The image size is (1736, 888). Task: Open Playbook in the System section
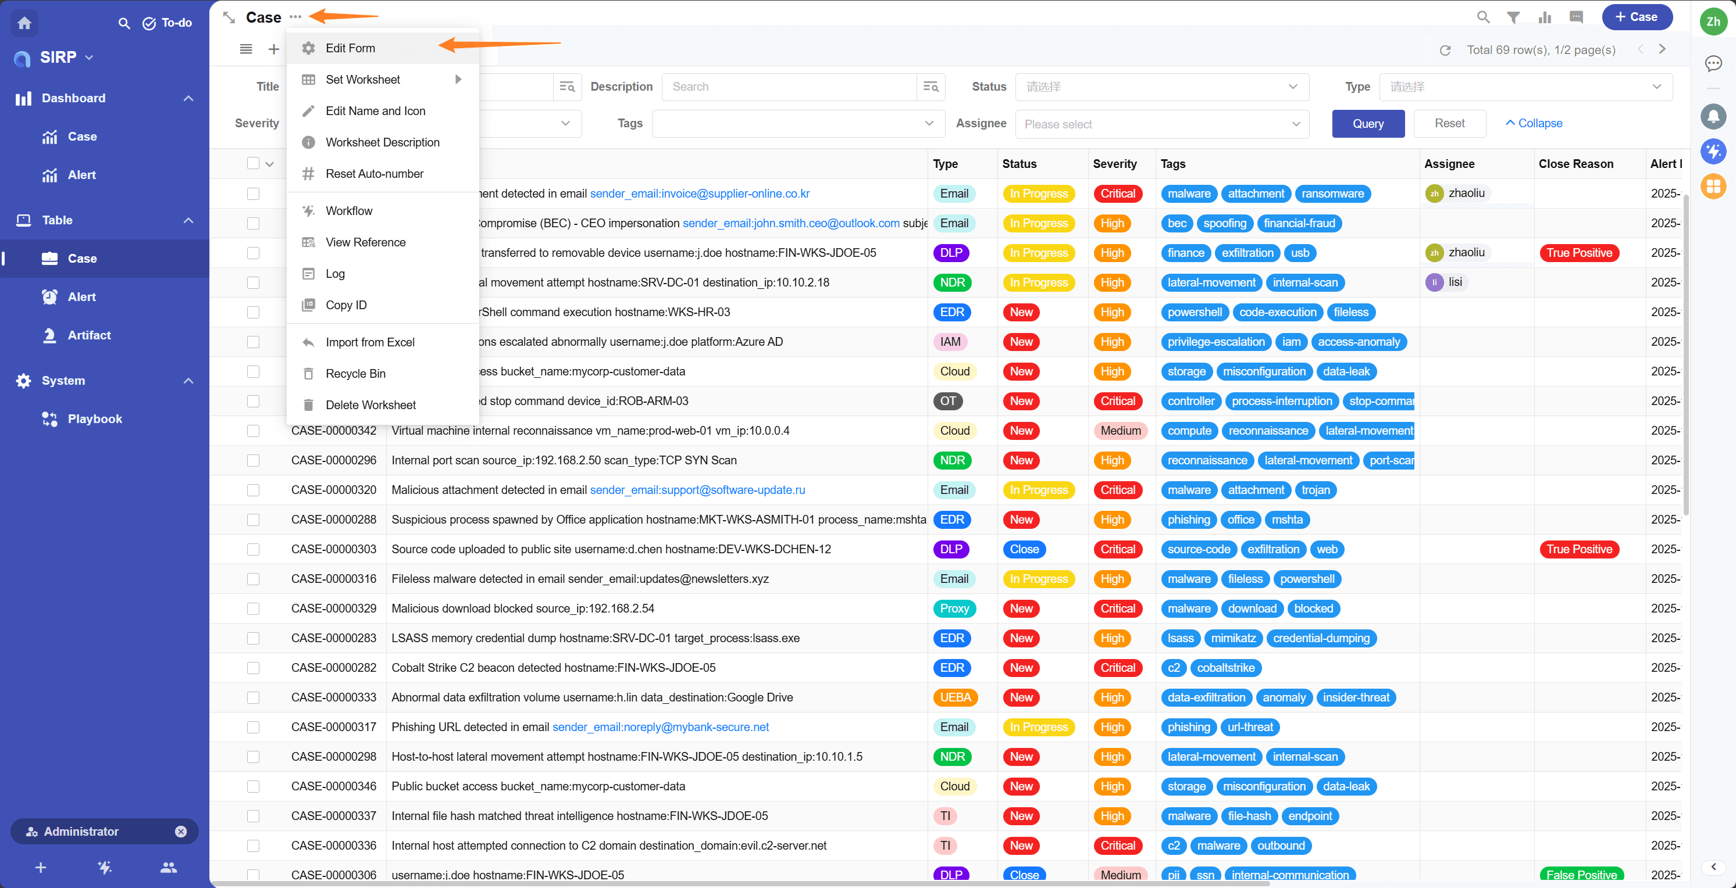tap(94, 419)
